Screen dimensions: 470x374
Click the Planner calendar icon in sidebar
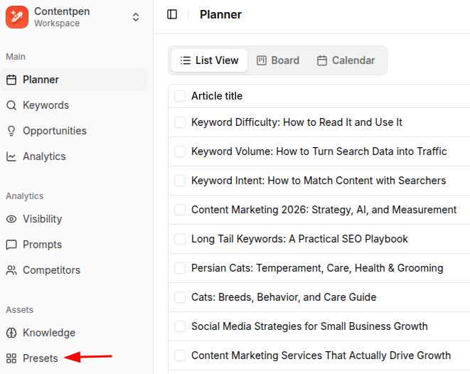11,80
